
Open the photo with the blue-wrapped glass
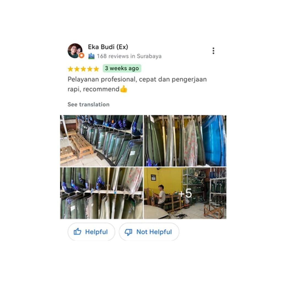[x=185, y=141]
